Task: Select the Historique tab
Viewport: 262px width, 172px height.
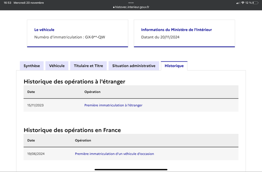Action: click(174, 66)
